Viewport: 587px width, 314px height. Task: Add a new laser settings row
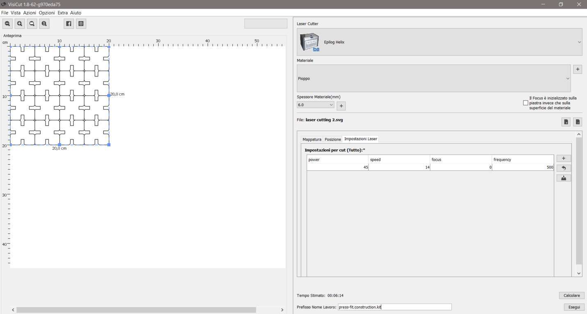[564, 158]
